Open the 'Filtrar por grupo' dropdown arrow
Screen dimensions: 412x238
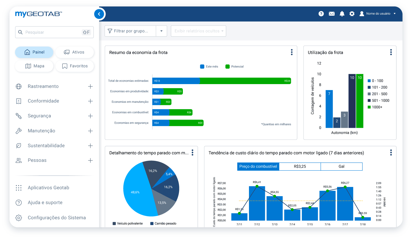(162, 31)
